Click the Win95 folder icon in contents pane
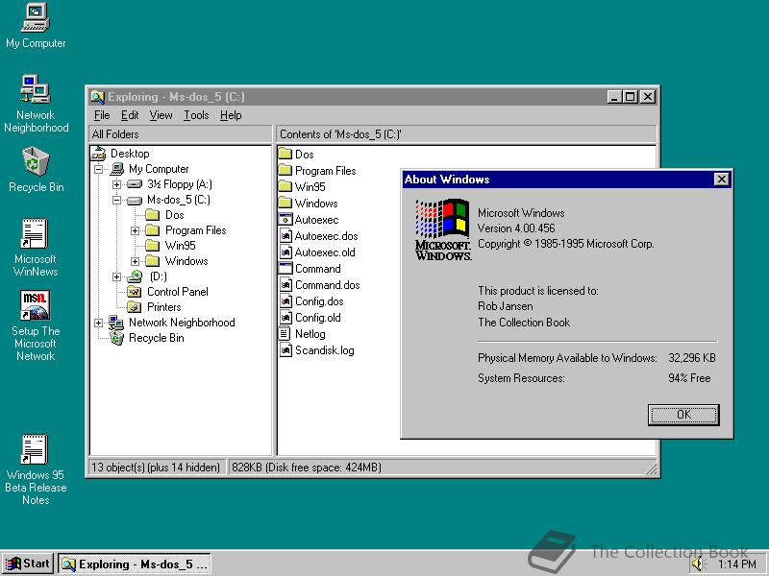Image resolution: width=769 pixels, height=576 pixels. click(285, 186)
